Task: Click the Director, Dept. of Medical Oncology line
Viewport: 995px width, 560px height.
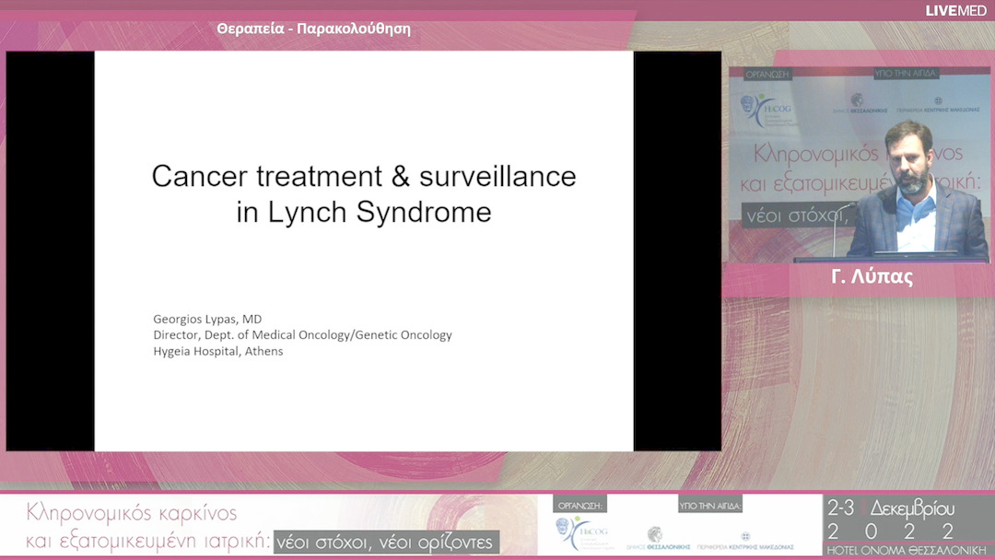Action: tap(302, 335)
